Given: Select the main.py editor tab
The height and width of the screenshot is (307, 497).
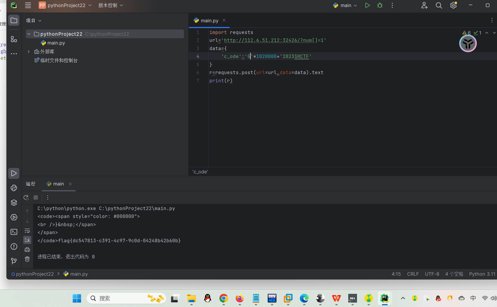Looking at the screenshot, I should tap(209, 21).
